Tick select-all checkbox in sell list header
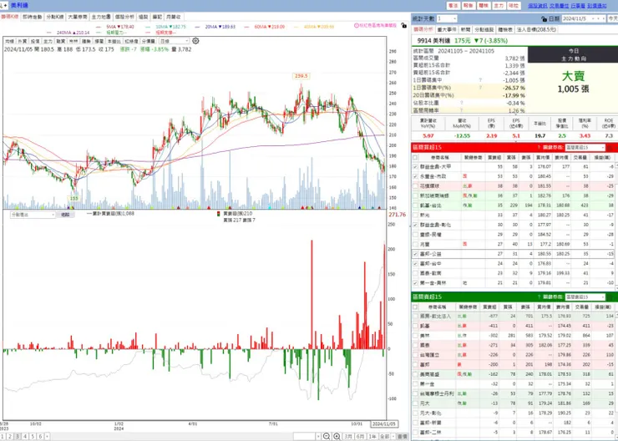Screen dimensions: 618x441 coord(415,307)
